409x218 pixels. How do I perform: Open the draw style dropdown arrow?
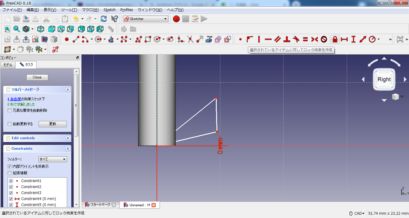click(x=32, y=29)
